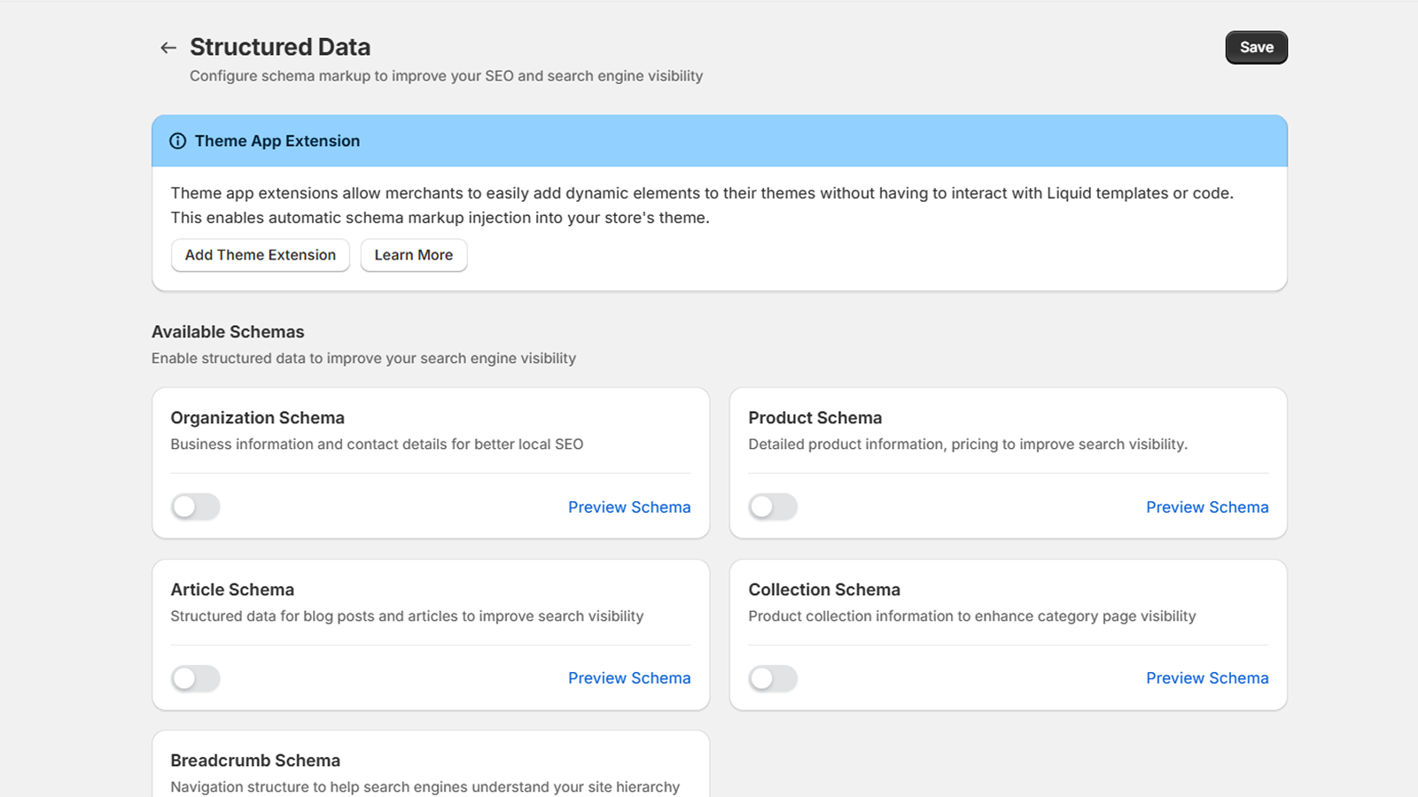The image size is (1418, 797).
Task: Enable the Organization Schema toggle
Action: (x=195, y=507)
